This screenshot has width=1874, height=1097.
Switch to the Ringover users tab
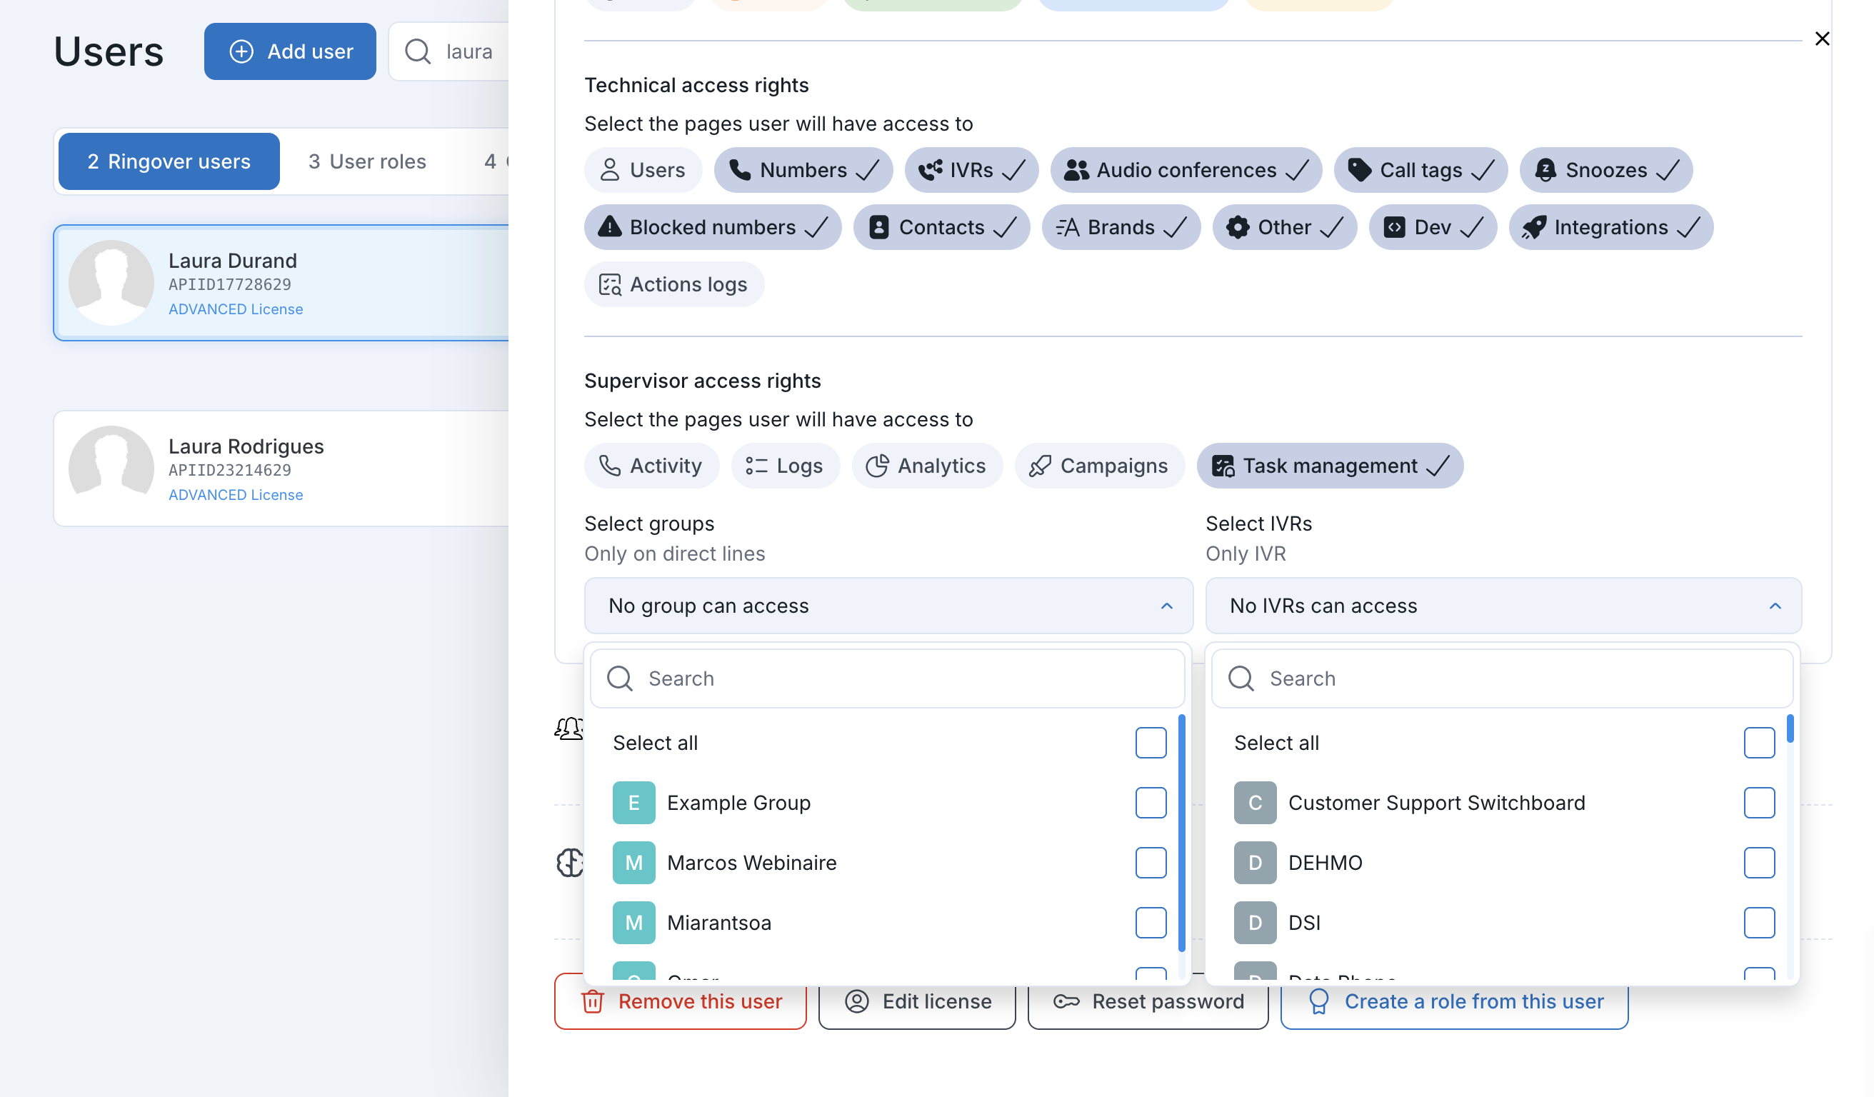click(x=169, y=161)
